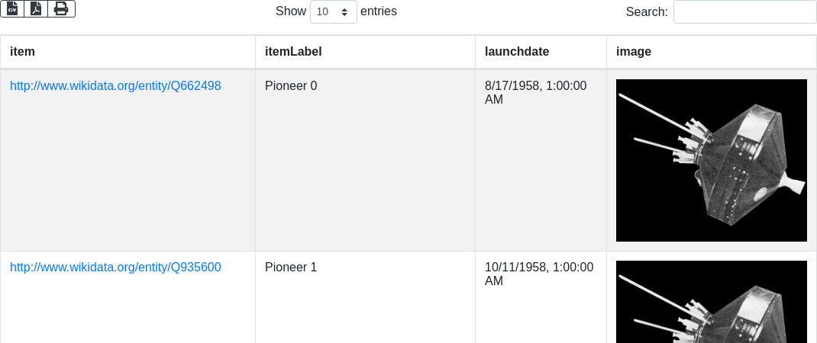Open the Wikidata Q662498 entity link
The image size is (817, 343).
click(x=115, y=86)
